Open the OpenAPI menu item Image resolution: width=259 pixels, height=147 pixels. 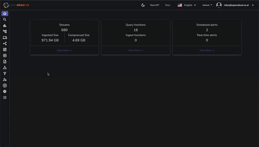[x=155, y=5]
